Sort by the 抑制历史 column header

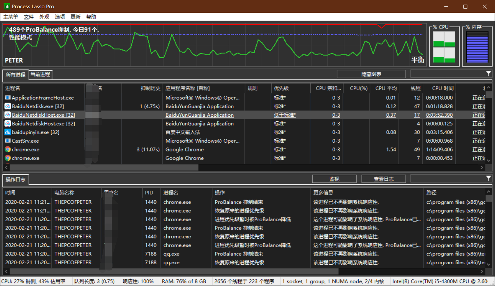pyautogui.click(x=142, y=88)
